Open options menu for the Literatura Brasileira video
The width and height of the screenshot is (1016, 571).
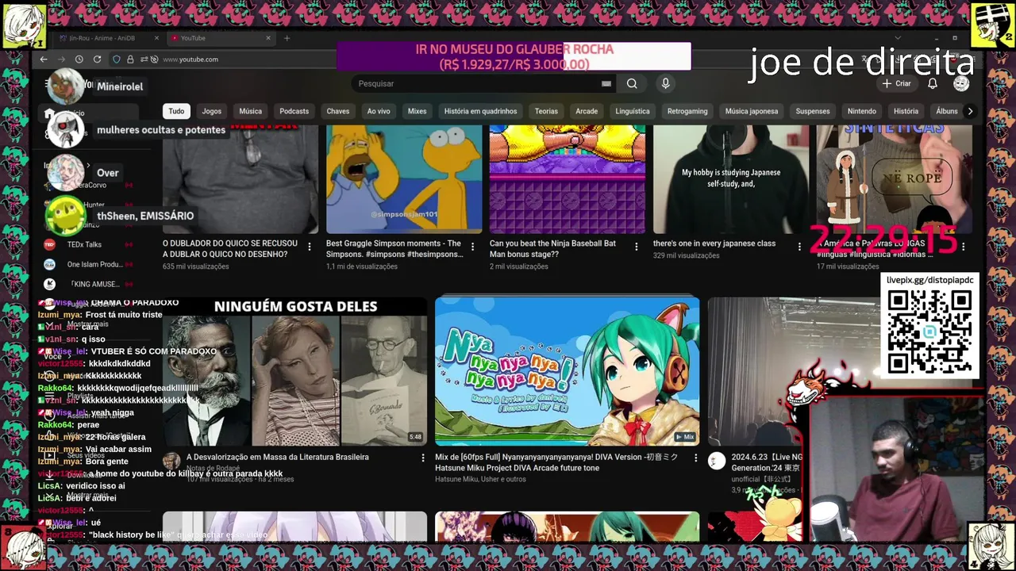pyautogui.click(x=423, y=458)
